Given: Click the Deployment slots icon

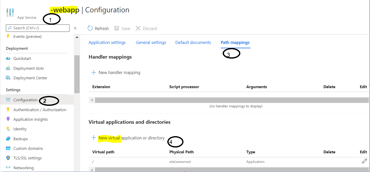Looking at the screenshot, I should click(8, 68).
